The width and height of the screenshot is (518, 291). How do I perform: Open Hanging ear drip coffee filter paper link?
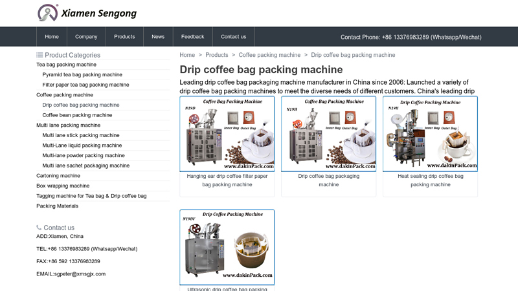click(227, 180)
